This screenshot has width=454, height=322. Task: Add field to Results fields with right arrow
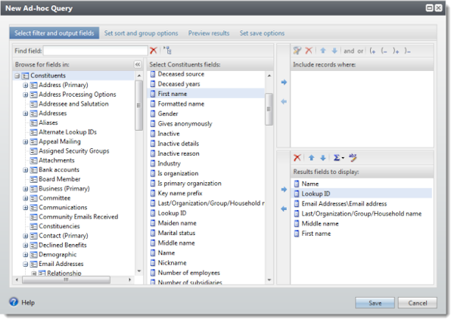tap(284, 190)
